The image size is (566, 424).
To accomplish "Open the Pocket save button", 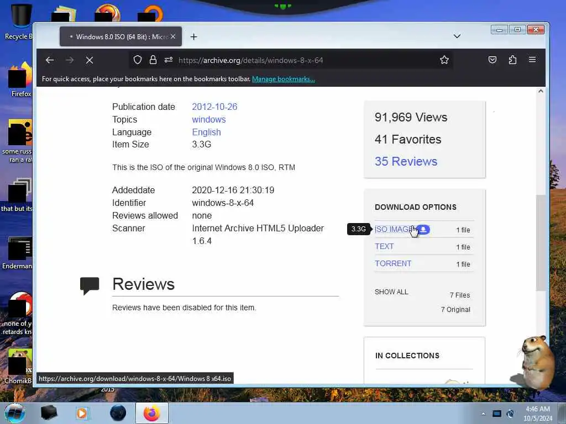I will 492,60.
